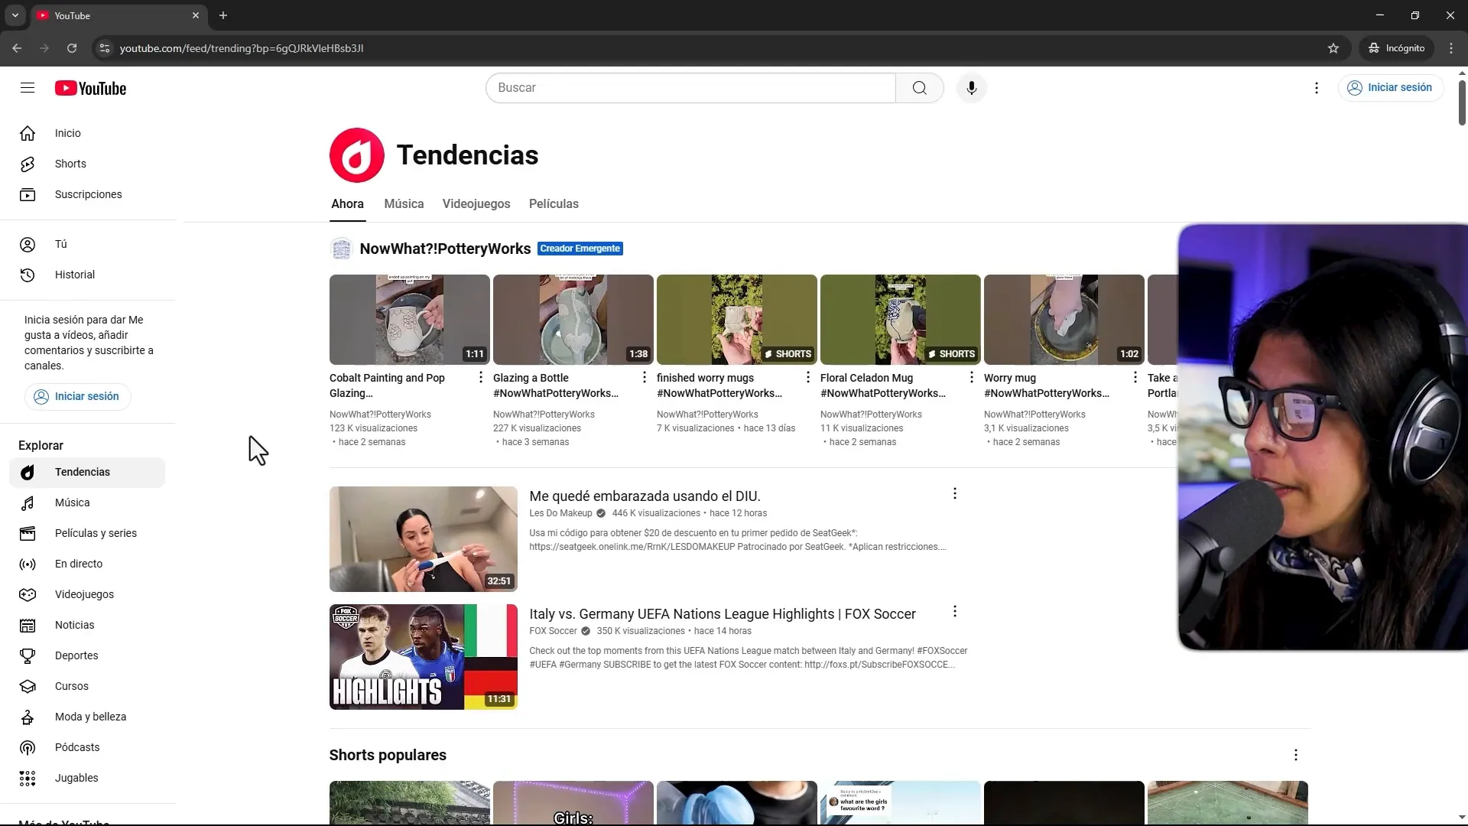Viewport: 1468px width, 826px height.
Task: Play Cobalt Painting and Pop Glazing thumbnail
Action: 409,320
